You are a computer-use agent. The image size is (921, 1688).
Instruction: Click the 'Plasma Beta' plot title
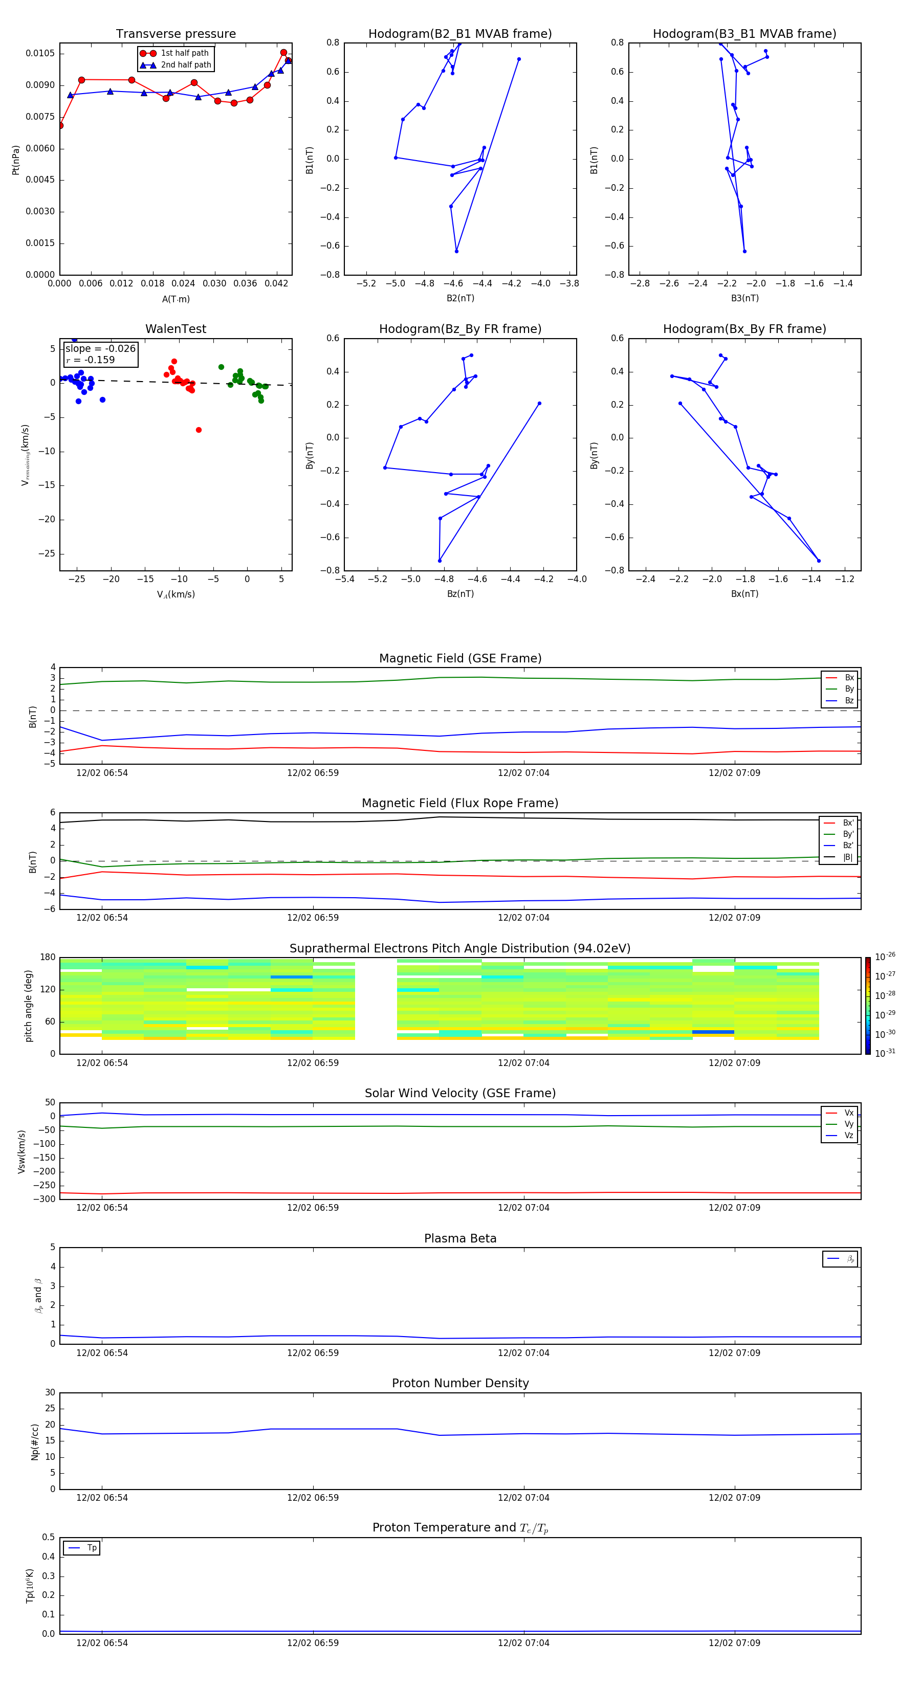pos(460,1239)
